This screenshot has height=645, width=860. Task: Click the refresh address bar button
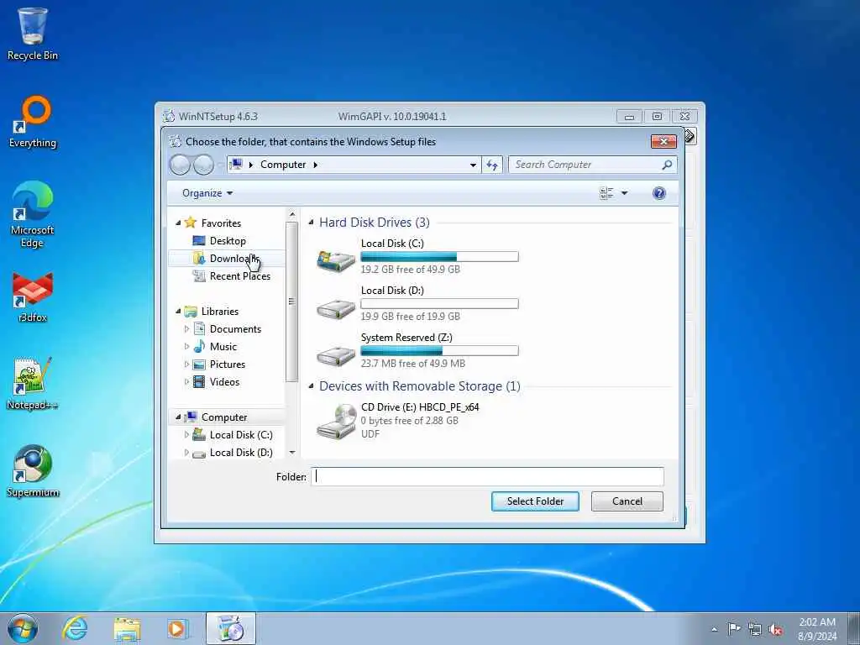(x=492, y=165)
